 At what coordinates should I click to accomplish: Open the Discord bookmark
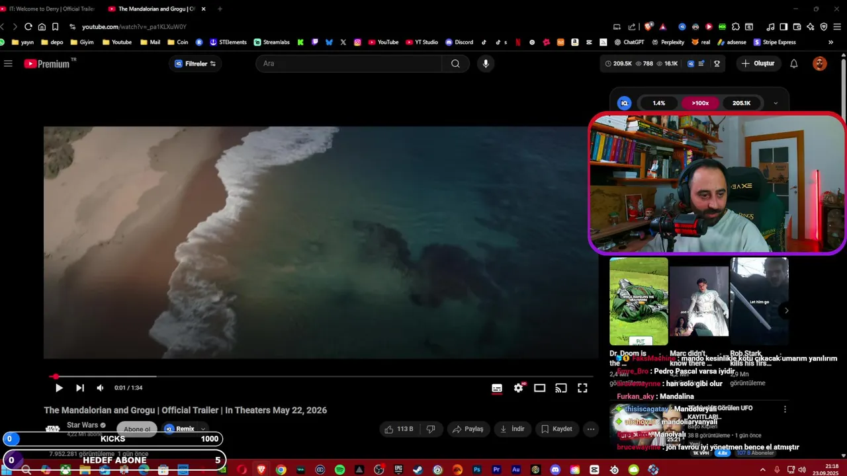[459, 42]
